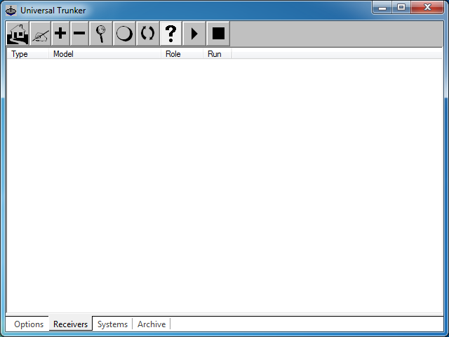Go to the Archive tab
Viewport: 449px width, 337px height.
pyautogui.click(x=152, y=324)
